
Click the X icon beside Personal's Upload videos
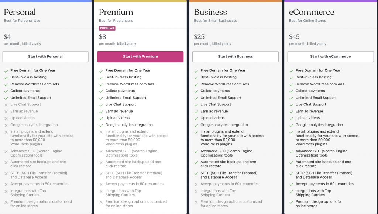pyautogui.click(x=6, y=119)
